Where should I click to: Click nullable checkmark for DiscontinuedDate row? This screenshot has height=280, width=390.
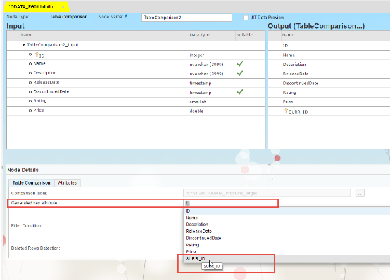(240, 92)
